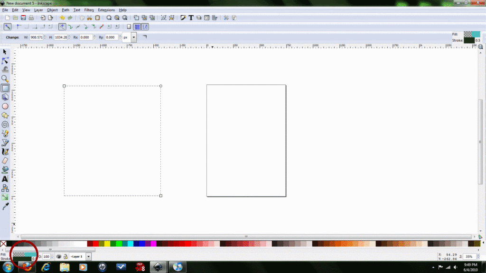Toggle current layer lock icon

(65, 256)
